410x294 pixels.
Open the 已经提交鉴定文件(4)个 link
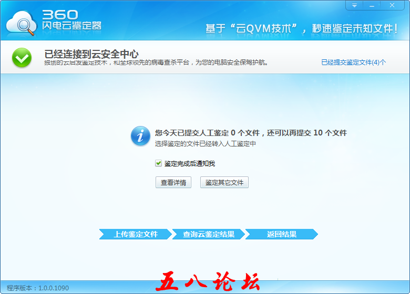click(353, 62)
